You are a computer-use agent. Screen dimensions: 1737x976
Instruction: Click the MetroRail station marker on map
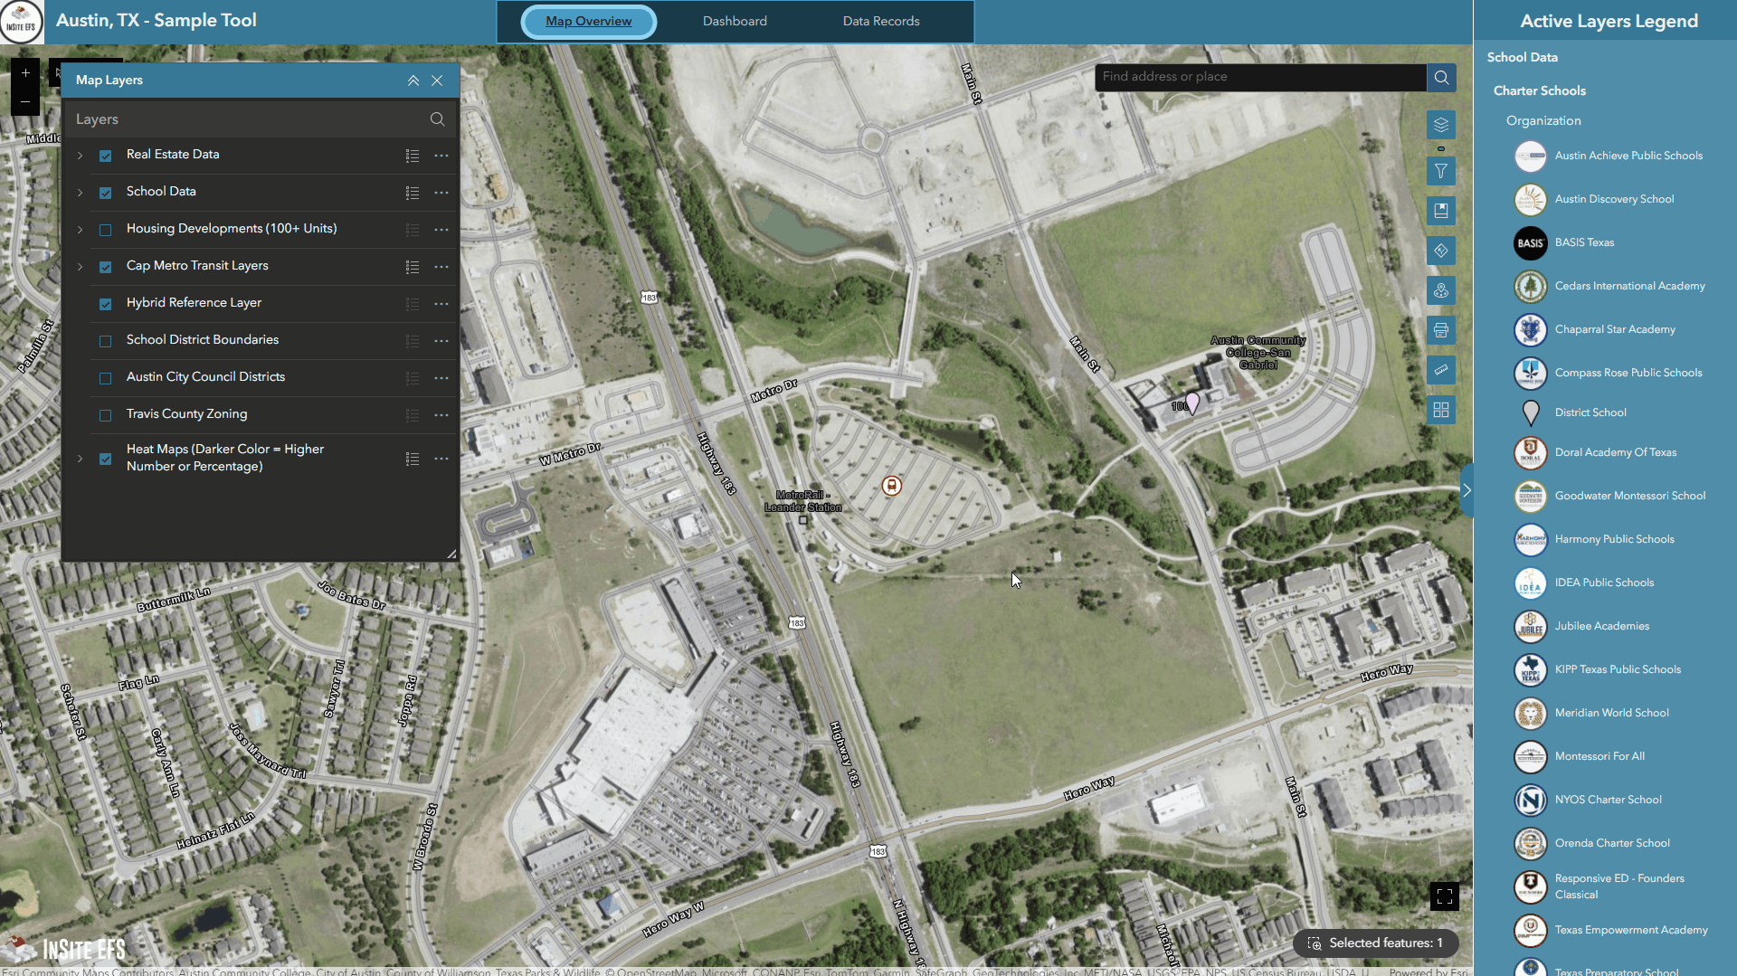[x=892, y=486]
